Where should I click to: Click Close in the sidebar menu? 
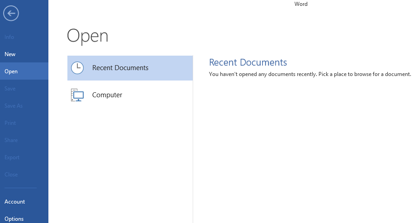(x=11, y=175)
